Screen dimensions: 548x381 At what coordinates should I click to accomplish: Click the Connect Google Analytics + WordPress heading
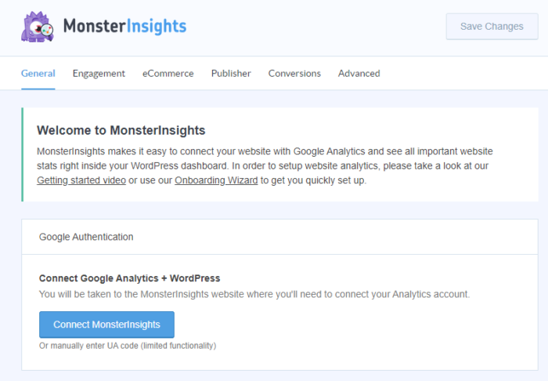point(129,278)
